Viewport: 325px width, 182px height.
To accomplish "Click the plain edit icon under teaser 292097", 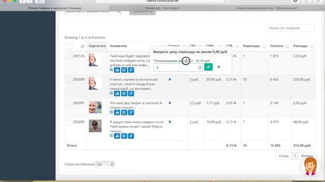I will (111, 112).
